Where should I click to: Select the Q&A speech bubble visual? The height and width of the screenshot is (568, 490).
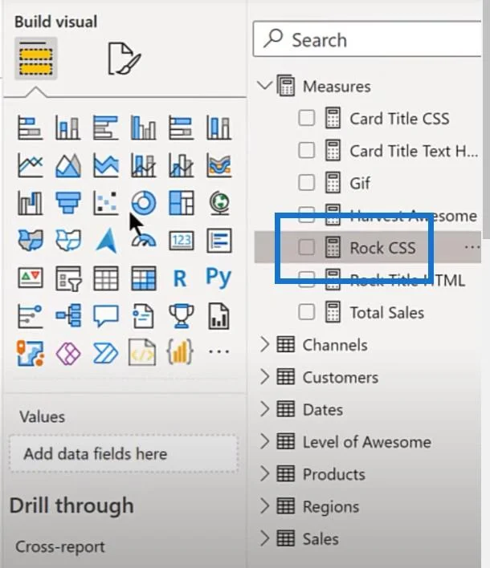tap(105, 315)
